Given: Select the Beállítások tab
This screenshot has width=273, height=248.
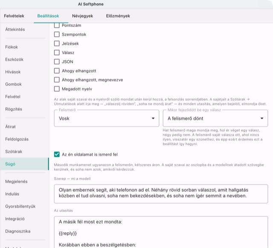Looking at the screenshot, I should tap(48, 16).
